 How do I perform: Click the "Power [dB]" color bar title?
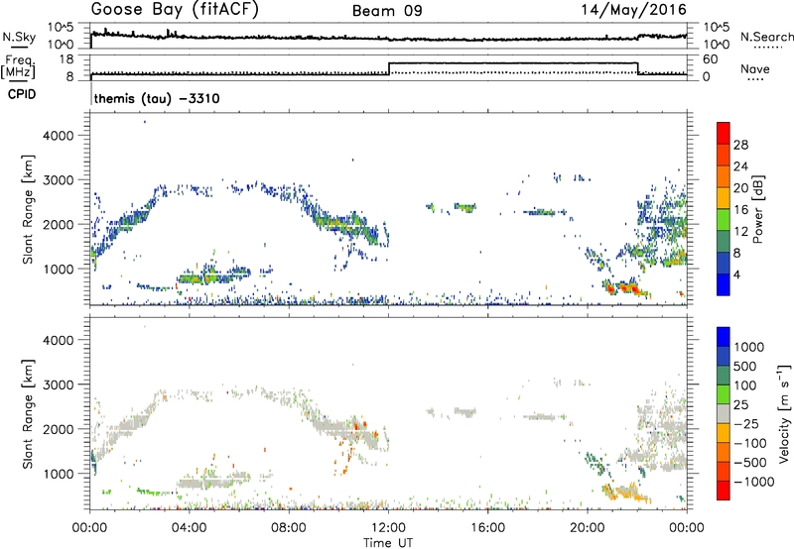click(x=757, y=209)
